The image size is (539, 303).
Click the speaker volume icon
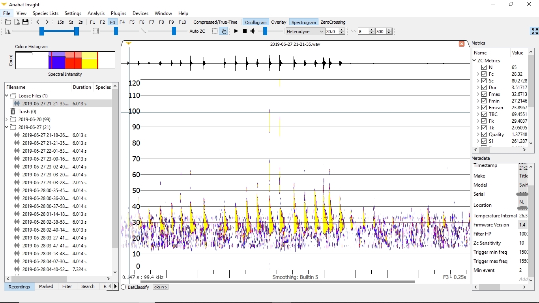coord(253,31)
